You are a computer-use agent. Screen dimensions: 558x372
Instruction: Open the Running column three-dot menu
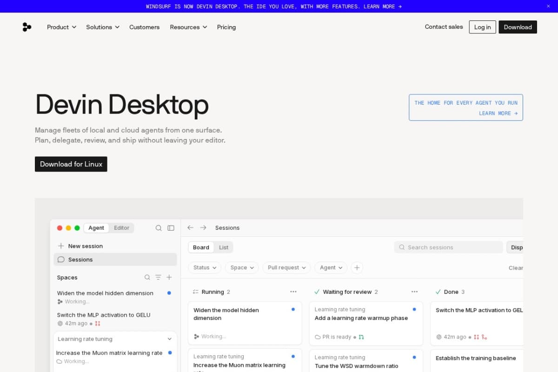click(x=293, y=292)
